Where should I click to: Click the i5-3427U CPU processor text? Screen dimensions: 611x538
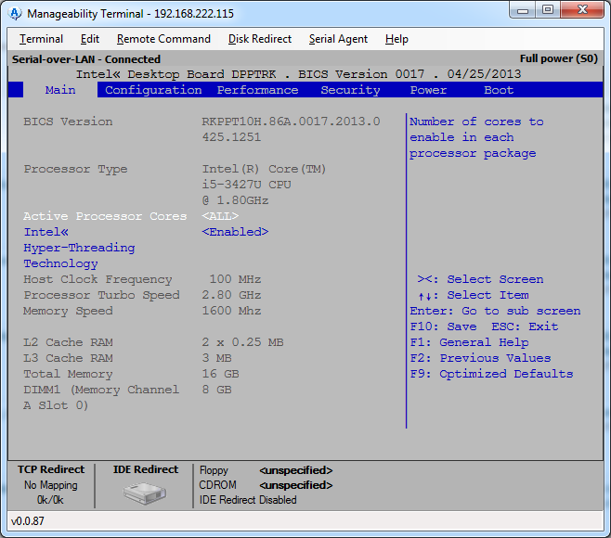[246, 185]
